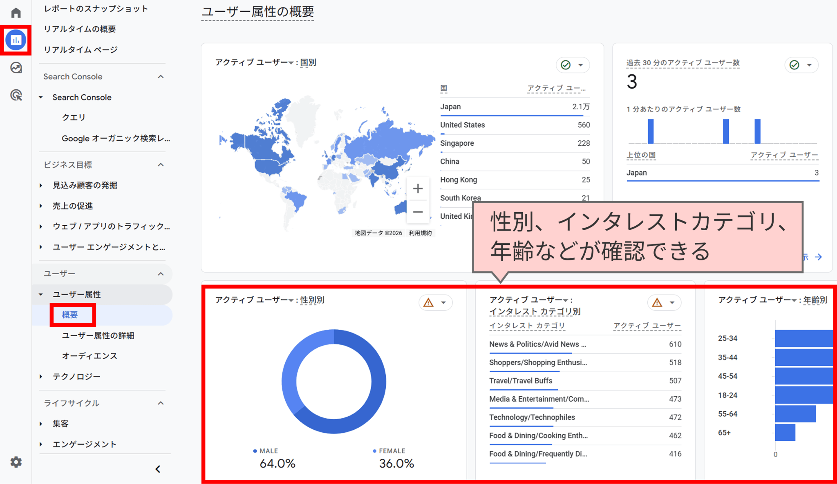
Task: Click インタレスト カテゴリ別 dimension link
Action: 535,311
